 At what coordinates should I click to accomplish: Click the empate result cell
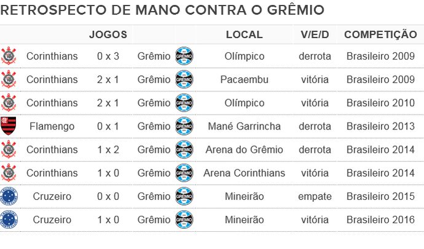point(315,196)
